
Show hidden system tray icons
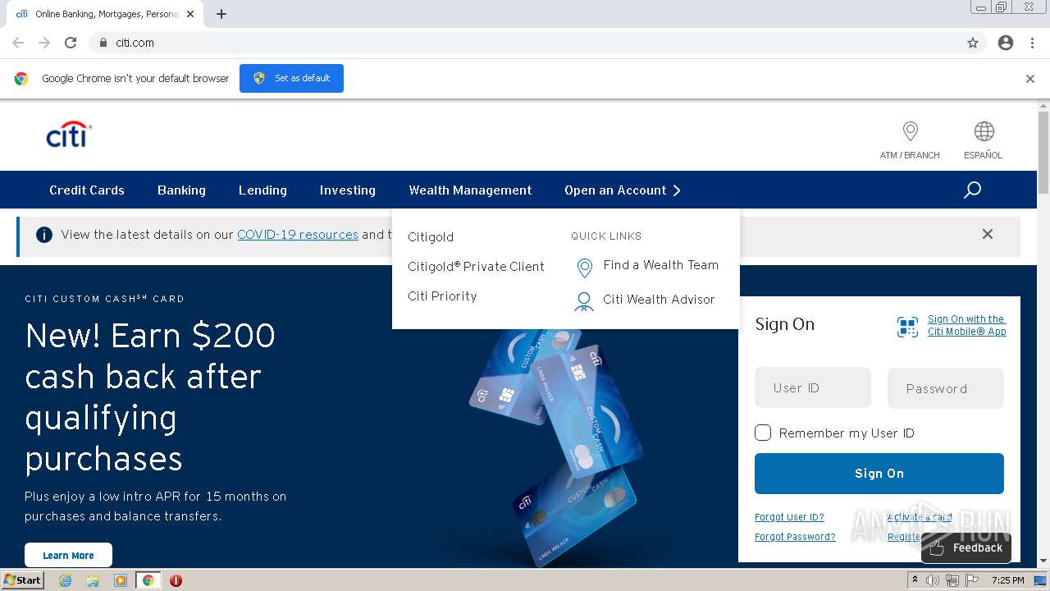915,580
